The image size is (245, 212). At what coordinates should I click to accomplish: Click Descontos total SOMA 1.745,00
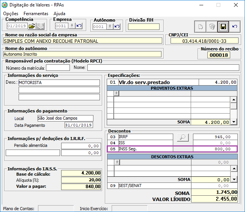[214, 192]
